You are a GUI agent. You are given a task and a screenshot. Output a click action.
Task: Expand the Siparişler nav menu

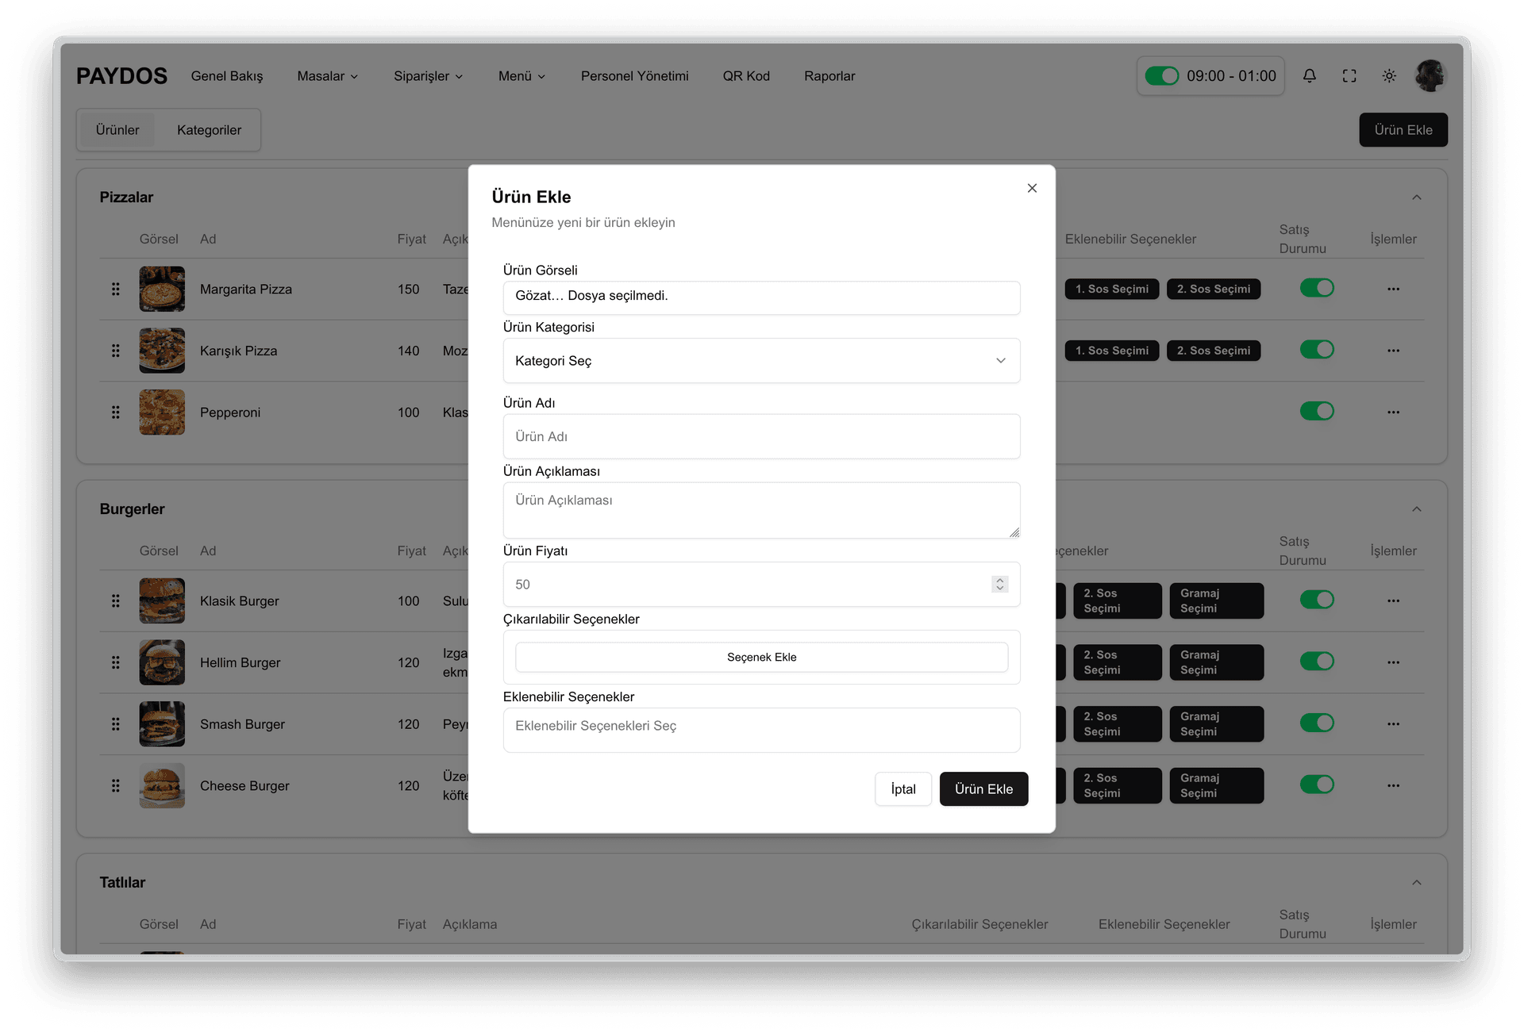click(428, 76)
